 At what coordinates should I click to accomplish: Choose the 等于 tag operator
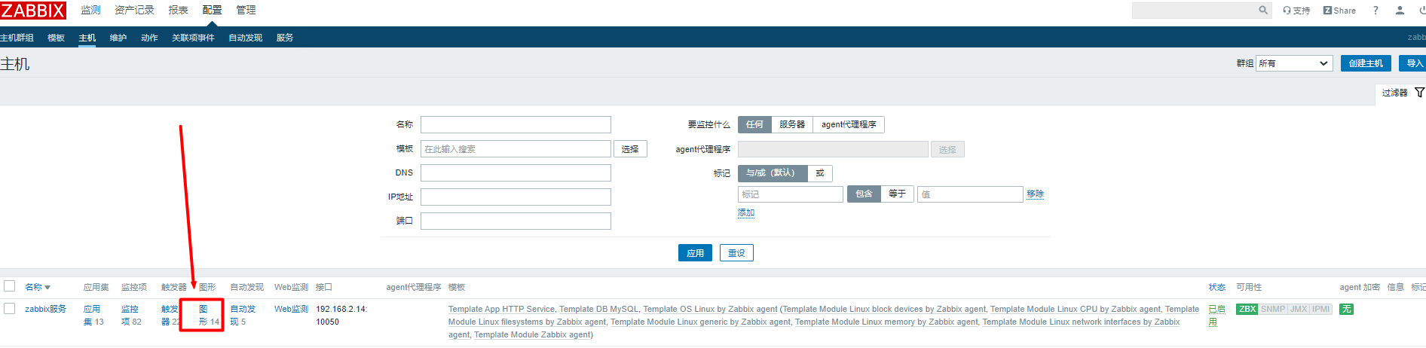(x=897, y=194)
